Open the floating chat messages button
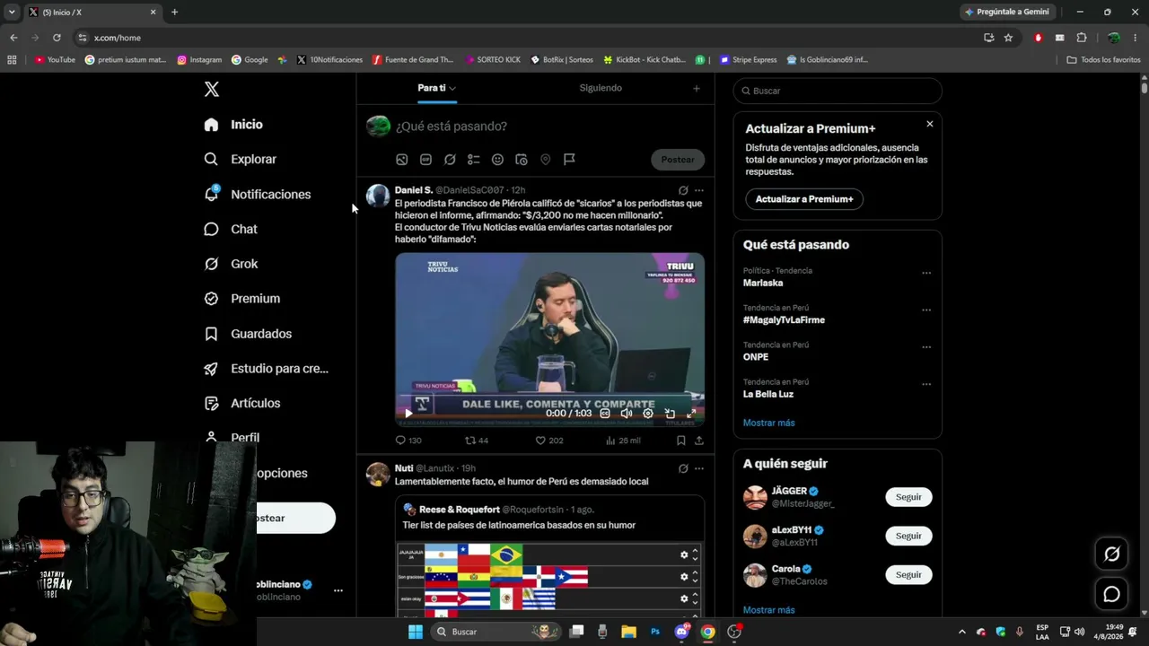This screenshot has width=1149, height=646. tap(1111, 594)
